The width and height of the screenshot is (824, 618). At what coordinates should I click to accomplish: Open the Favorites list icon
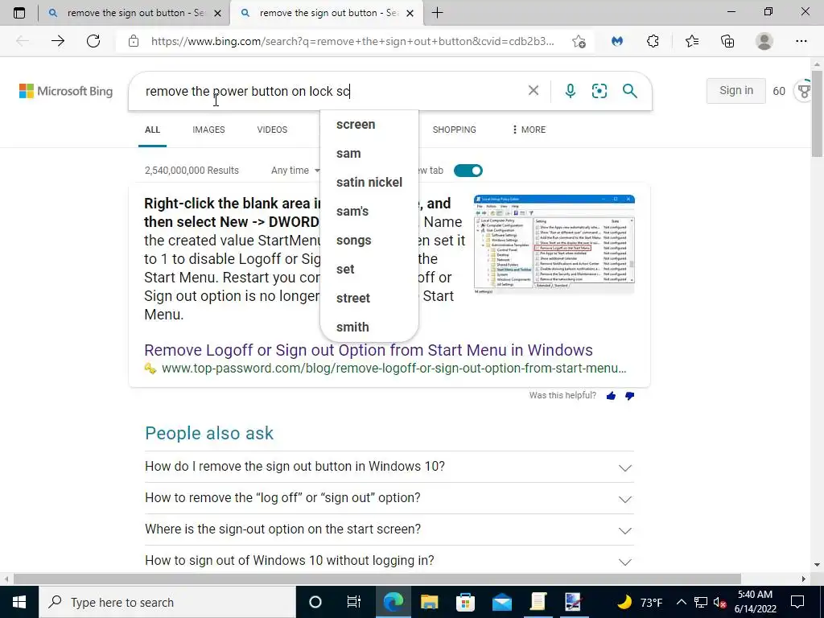coord(691,41)
